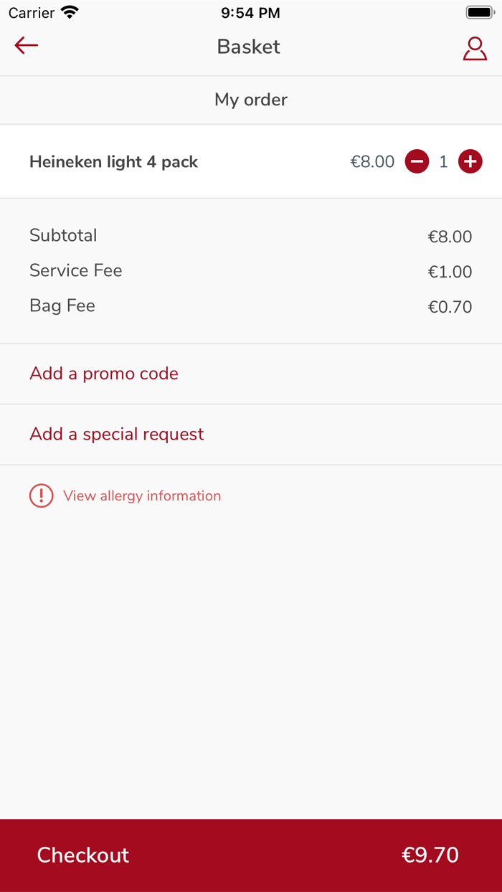Tap the quantity number for Heineken
The height and width of the screenshot is (892, 502).
click(x=443, y=162)
